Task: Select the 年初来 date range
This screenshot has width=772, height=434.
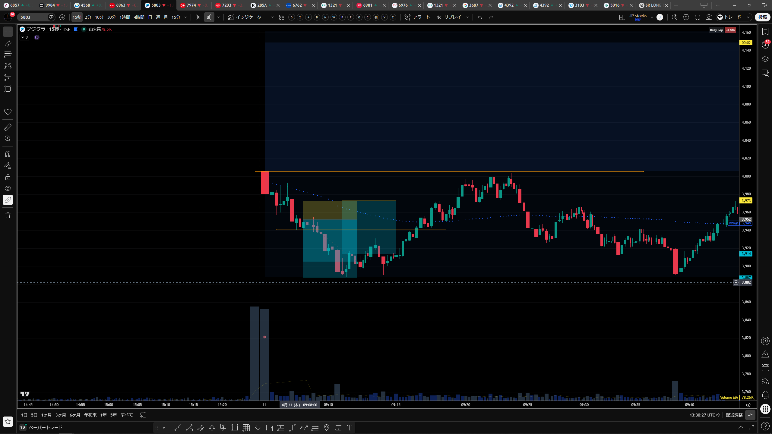Action: point(90,415)
